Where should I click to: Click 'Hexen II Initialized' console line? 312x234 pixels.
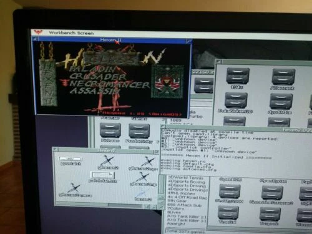pyautogui.click(x=217, y=157)
